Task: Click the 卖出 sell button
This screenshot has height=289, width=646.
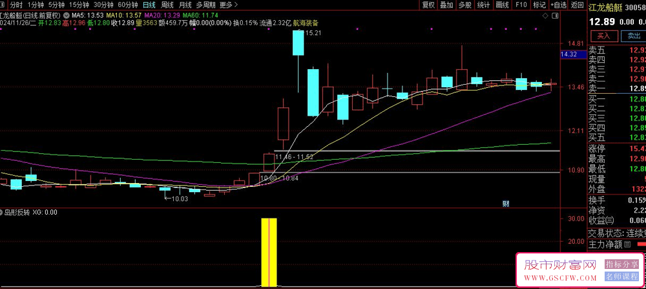Action: pos(634,36)
